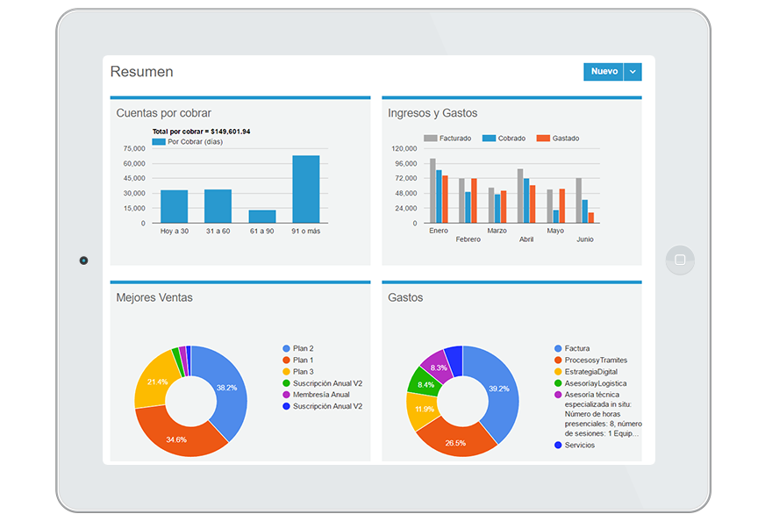Choose the Plan 3 legend item
Image resolution: width=772 pixels, height=521 pixels.
pos(303,372)
